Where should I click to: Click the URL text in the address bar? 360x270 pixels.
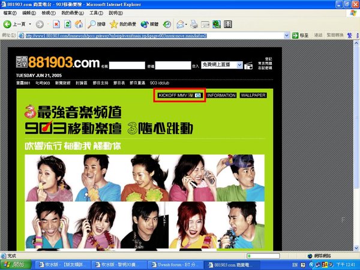116,35
